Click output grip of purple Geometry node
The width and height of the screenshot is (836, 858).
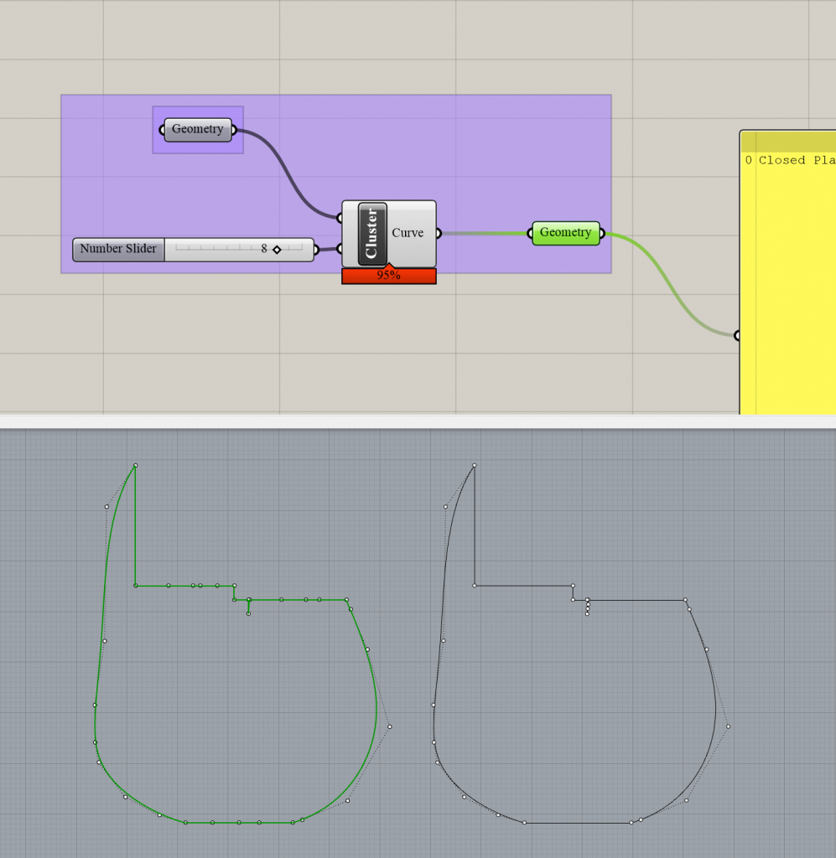pyautogui.click(x=234, y=130)
